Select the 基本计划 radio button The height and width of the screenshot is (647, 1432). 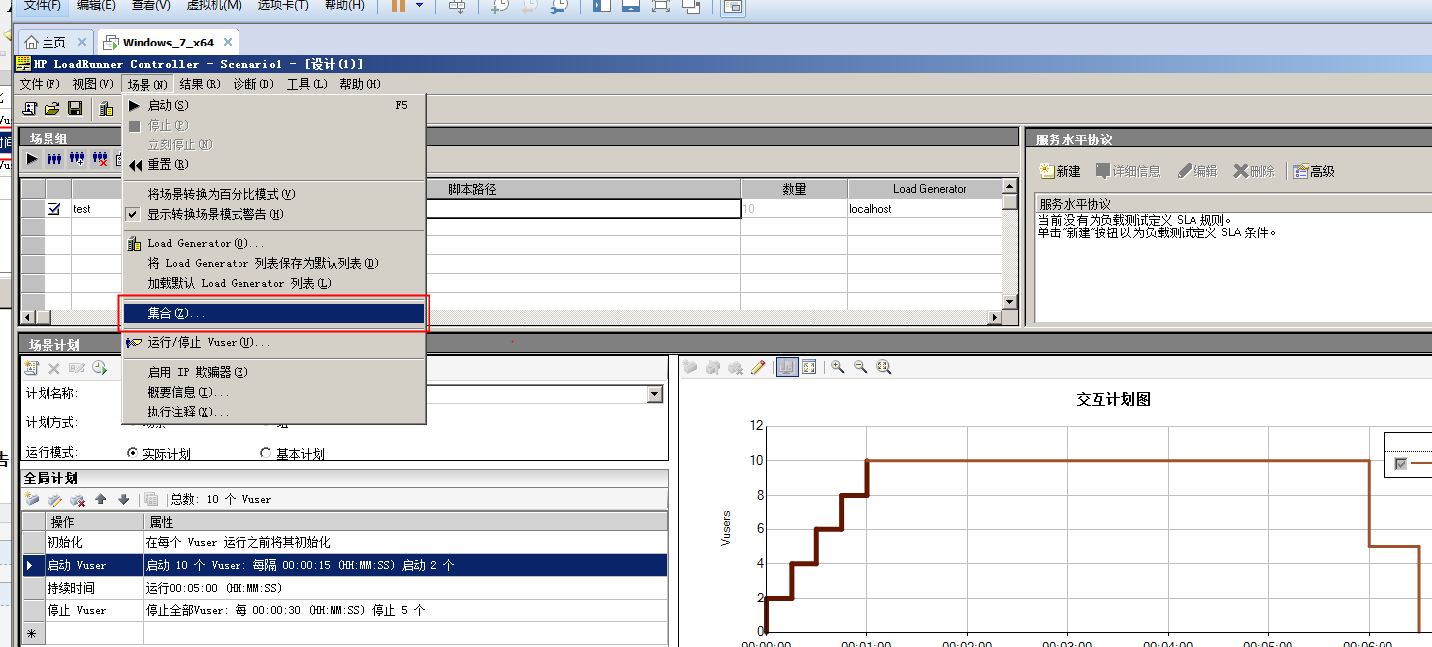point(265,453)
